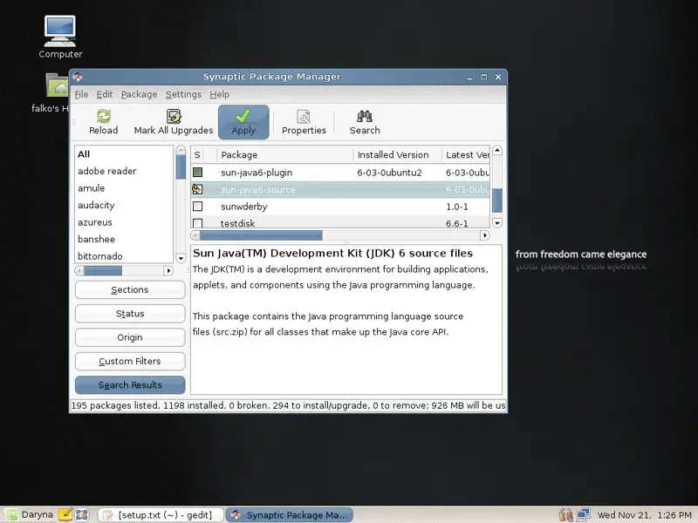Click the package list's vertical scrollbar thumb

[497, 200]
